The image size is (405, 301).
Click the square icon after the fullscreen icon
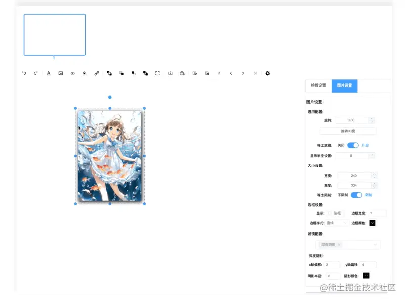click(x=170, y=73)
